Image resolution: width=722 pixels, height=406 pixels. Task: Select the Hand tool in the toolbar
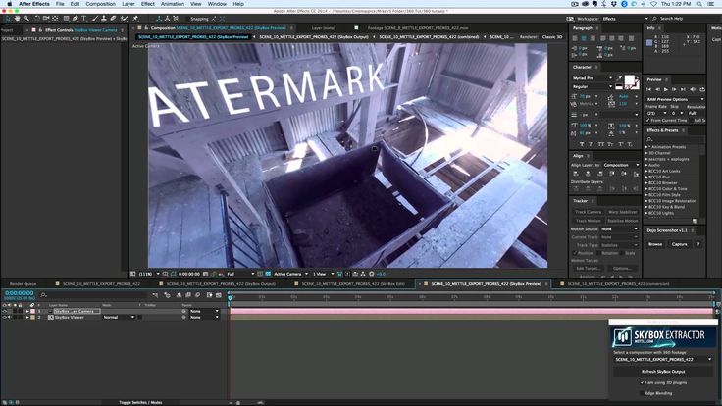[x=18, y=19]
